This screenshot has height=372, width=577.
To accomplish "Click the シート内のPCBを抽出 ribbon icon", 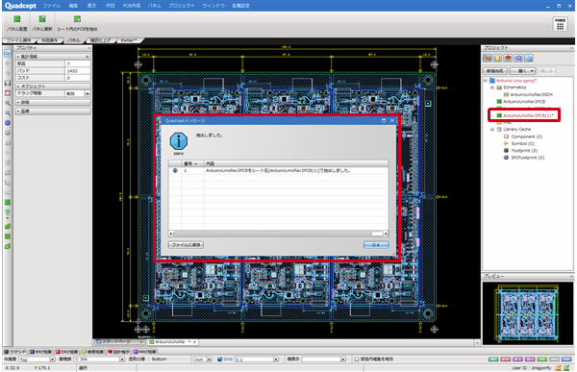I will tap(77, 19).
